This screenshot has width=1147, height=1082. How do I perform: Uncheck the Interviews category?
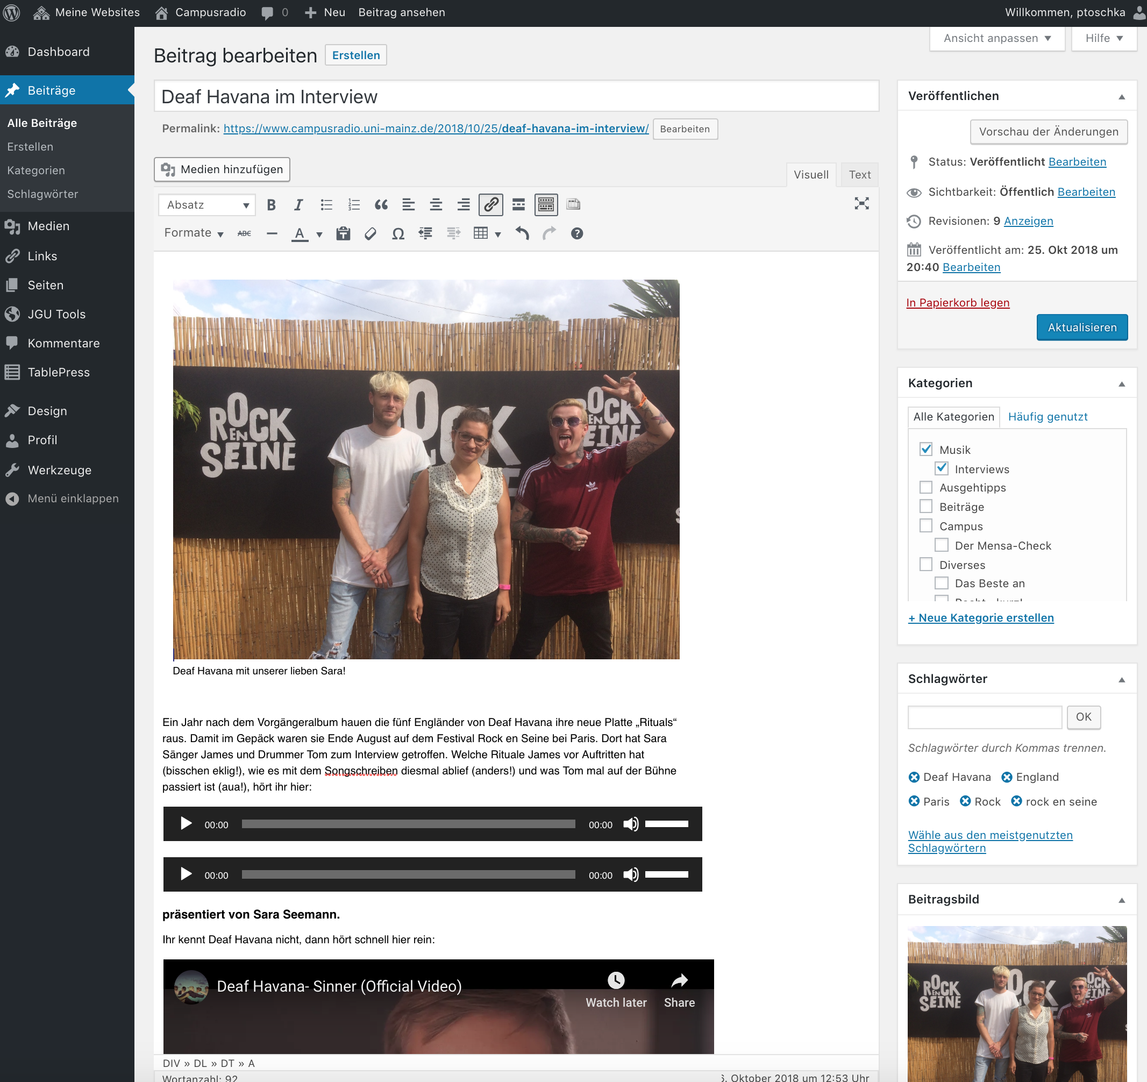[942, 468]
